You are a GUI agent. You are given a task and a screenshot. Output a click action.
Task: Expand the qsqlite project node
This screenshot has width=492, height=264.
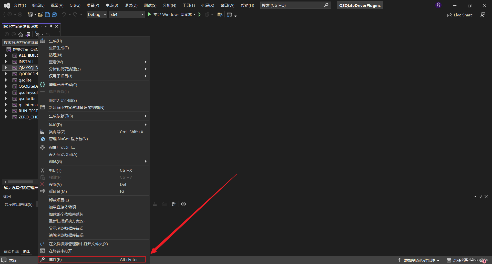6,80
